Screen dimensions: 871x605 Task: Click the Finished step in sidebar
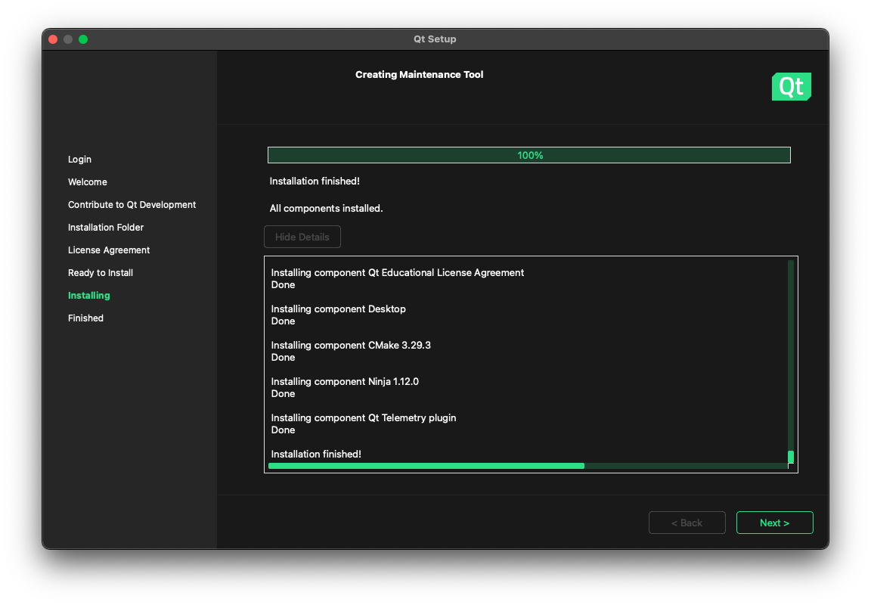point(85,318)
